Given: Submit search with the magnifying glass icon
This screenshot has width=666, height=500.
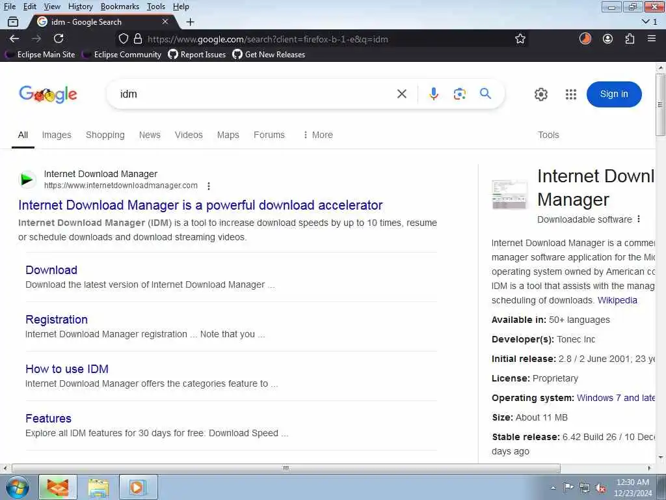Looking at the screenshot, I should [485, 94].
